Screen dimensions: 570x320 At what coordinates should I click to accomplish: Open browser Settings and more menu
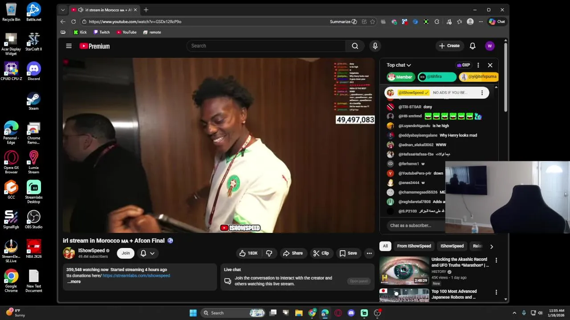(x=481, y=21)
